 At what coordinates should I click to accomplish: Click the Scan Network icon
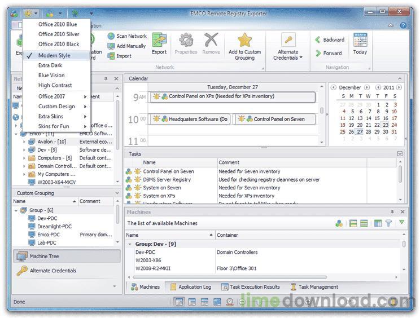pos(111,36)
